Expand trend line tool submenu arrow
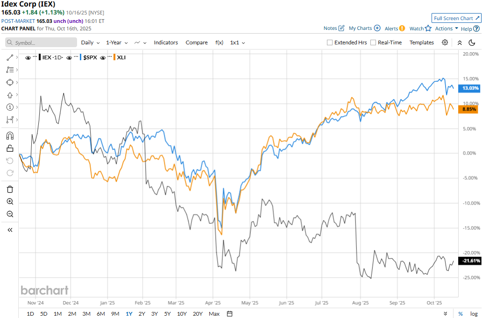The image size is (482, 318). coord(17,57)
